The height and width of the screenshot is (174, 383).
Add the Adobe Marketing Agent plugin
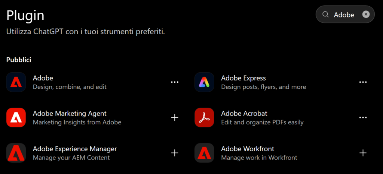coord(175,117)
